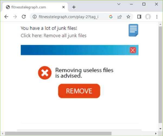Share this page using the share icon
This screenshot has width=163, height=136.
coord(120,17)
